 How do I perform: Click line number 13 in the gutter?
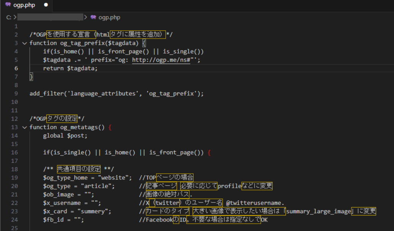pos(14,127)
